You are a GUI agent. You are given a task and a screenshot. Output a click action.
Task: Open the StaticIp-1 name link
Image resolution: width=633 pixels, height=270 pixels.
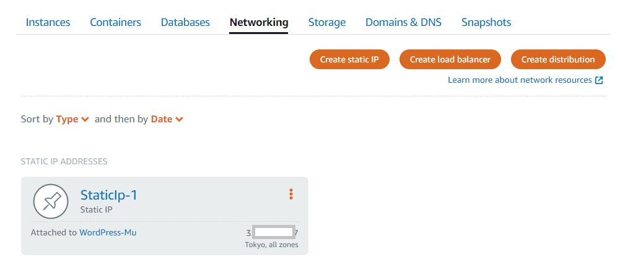click(108, 195)
